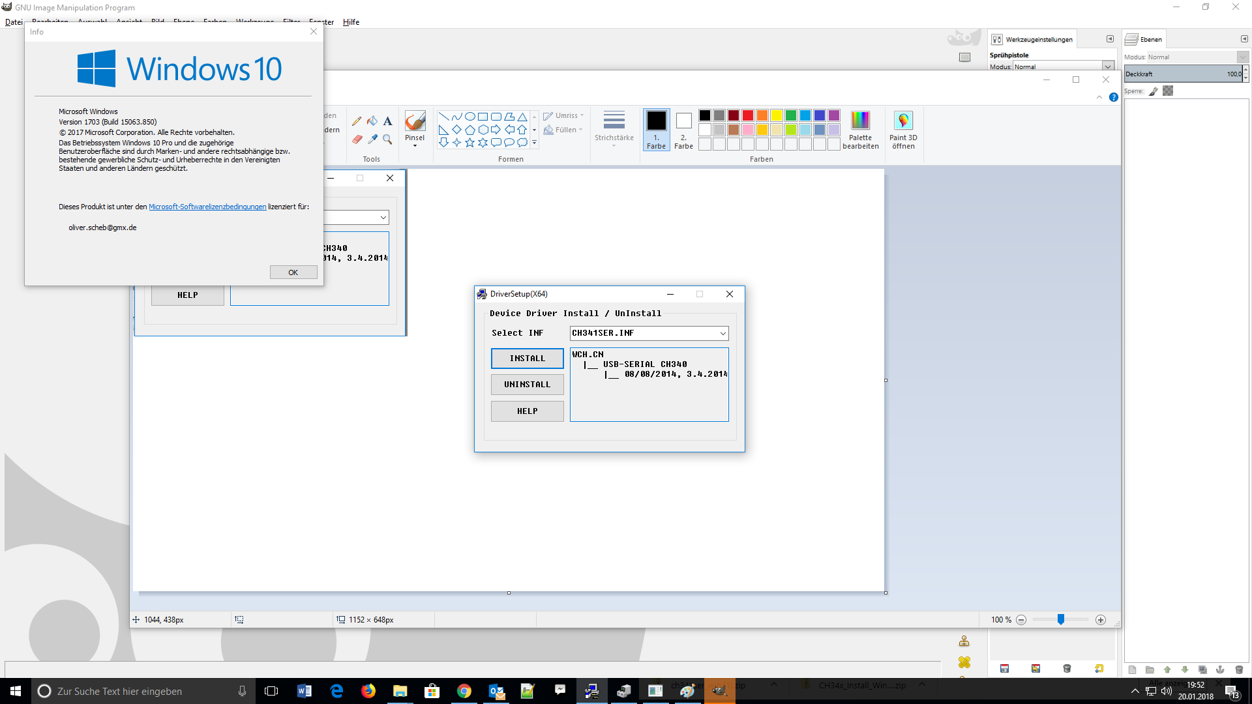Toggle lock alpha channel checkerboard icon
This screenshot has width=1252, height=704.
pos(1168,91)
